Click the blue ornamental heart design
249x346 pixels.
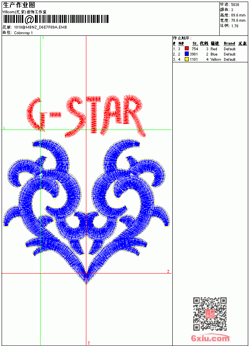[x=86, y=211]
